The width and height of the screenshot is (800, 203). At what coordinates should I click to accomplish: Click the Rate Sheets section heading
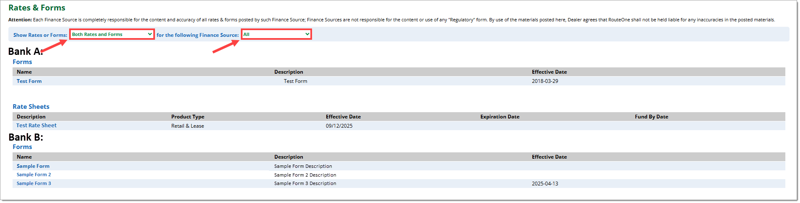click(x=31, y=107)
